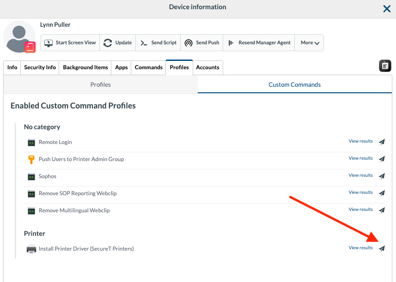Click the Update button
Image resolution: width=396 pixels, height=282 pixels.
(118, 43)
